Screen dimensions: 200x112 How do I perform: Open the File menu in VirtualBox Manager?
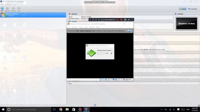[2, 4]
